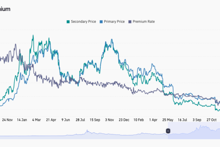This screenshot has height=147, width=220.
Task: Click the Secondary Price teal legend icon
Action: click(x=68, y=22)
